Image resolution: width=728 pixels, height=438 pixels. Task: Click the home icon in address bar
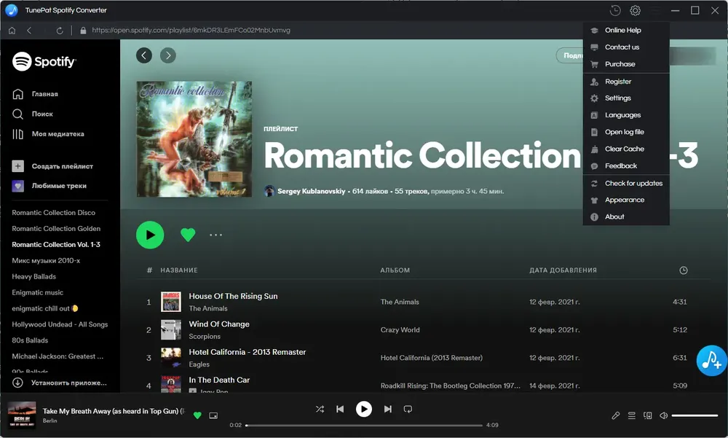(x=12, y=30)
